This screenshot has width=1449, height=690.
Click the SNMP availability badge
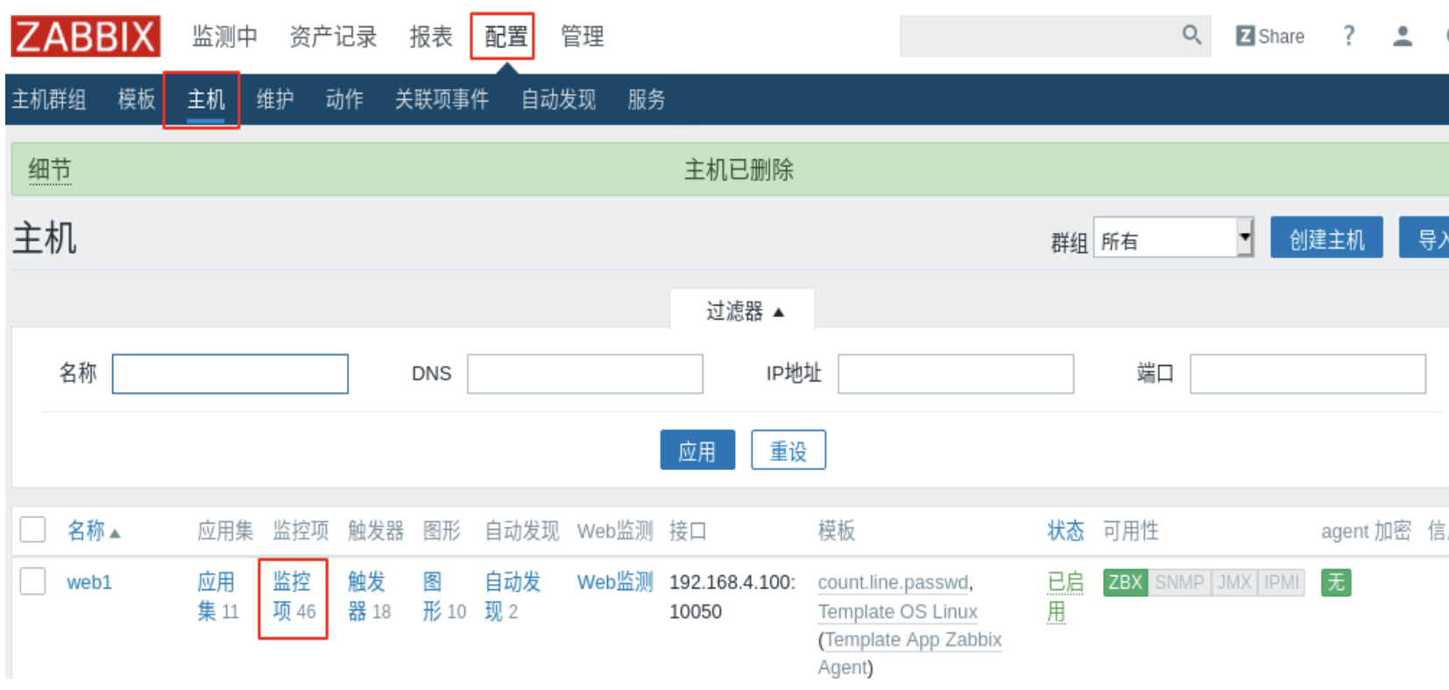1179,582
